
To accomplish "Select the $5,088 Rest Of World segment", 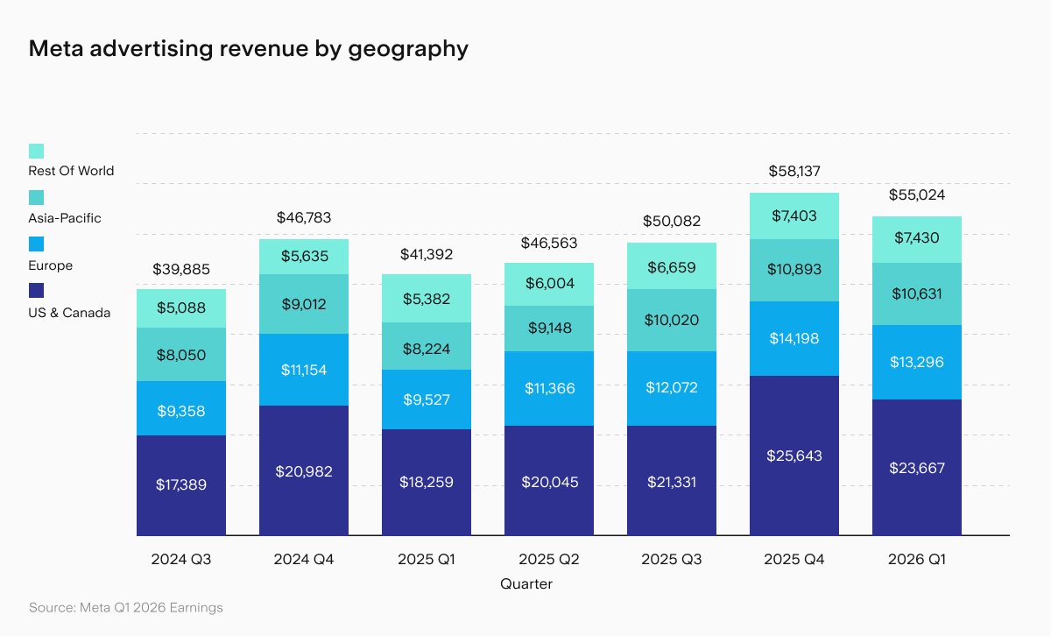I will pyautogui.click(x=181, y=308).
